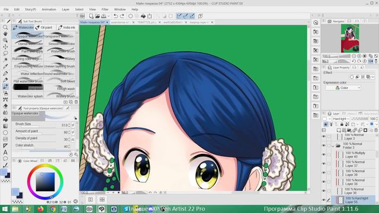Create a new raster layer icon
The height and width of the screenshot is (213, 379).
[x=339, y=130]
